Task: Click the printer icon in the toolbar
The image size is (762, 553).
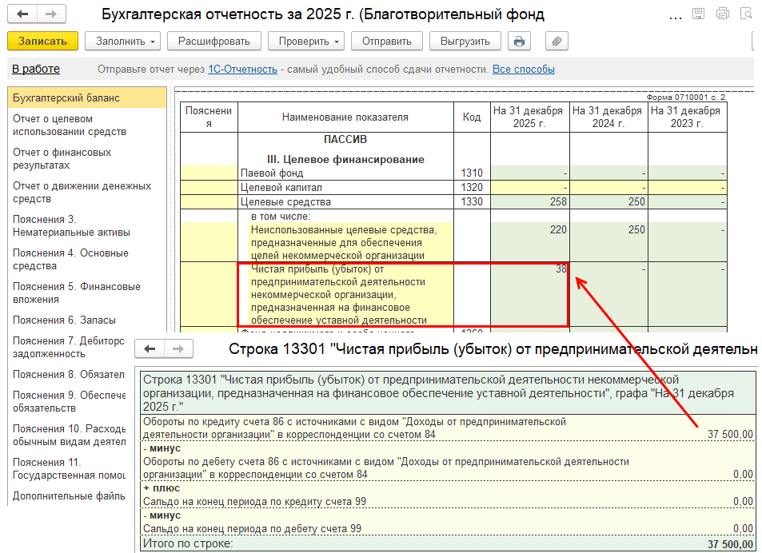Action: (x=520, y=42)
